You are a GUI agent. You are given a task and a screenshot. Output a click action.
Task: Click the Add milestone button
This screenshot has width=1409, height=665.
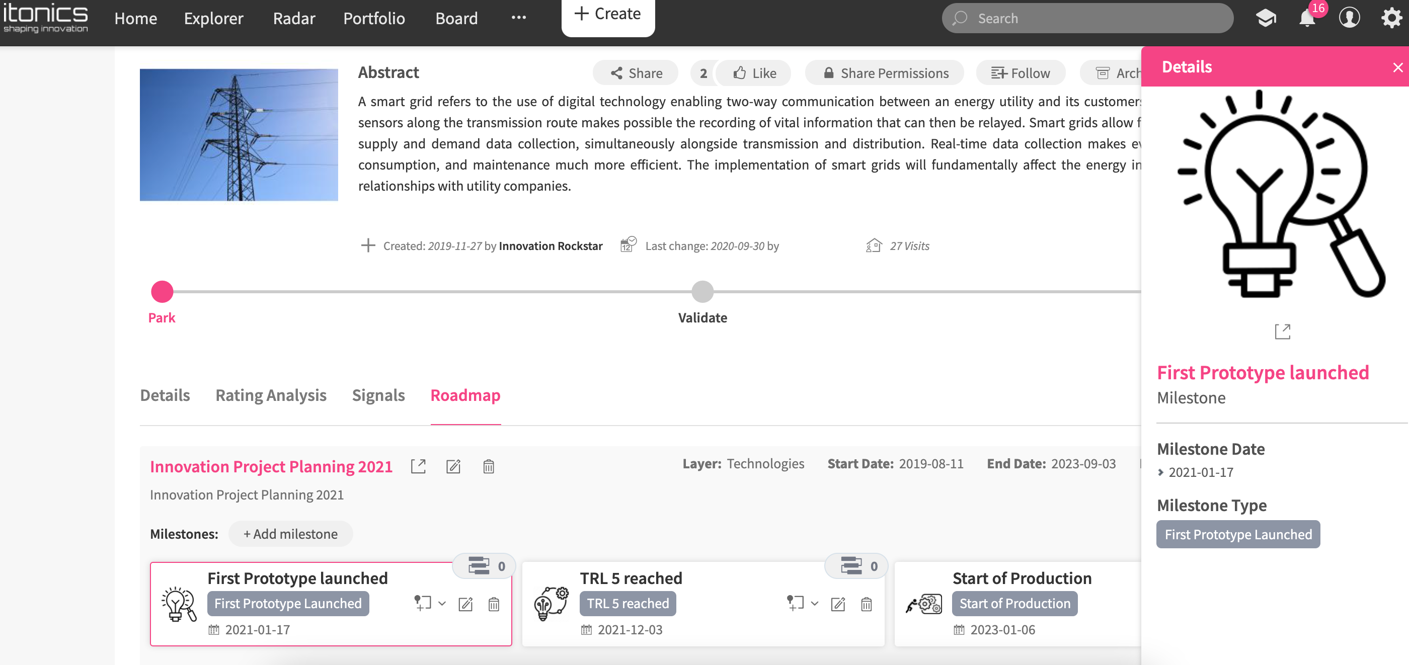pyautogui.click(x=290, y=534)
